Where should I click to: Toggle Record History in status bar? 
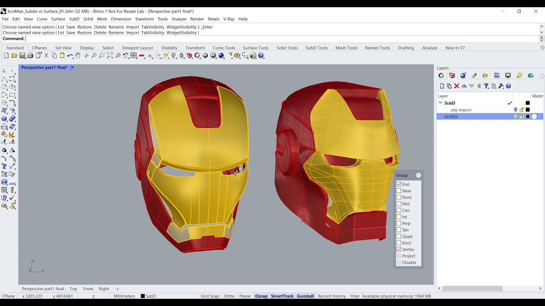pyautogui.click(x=332, y=296)
